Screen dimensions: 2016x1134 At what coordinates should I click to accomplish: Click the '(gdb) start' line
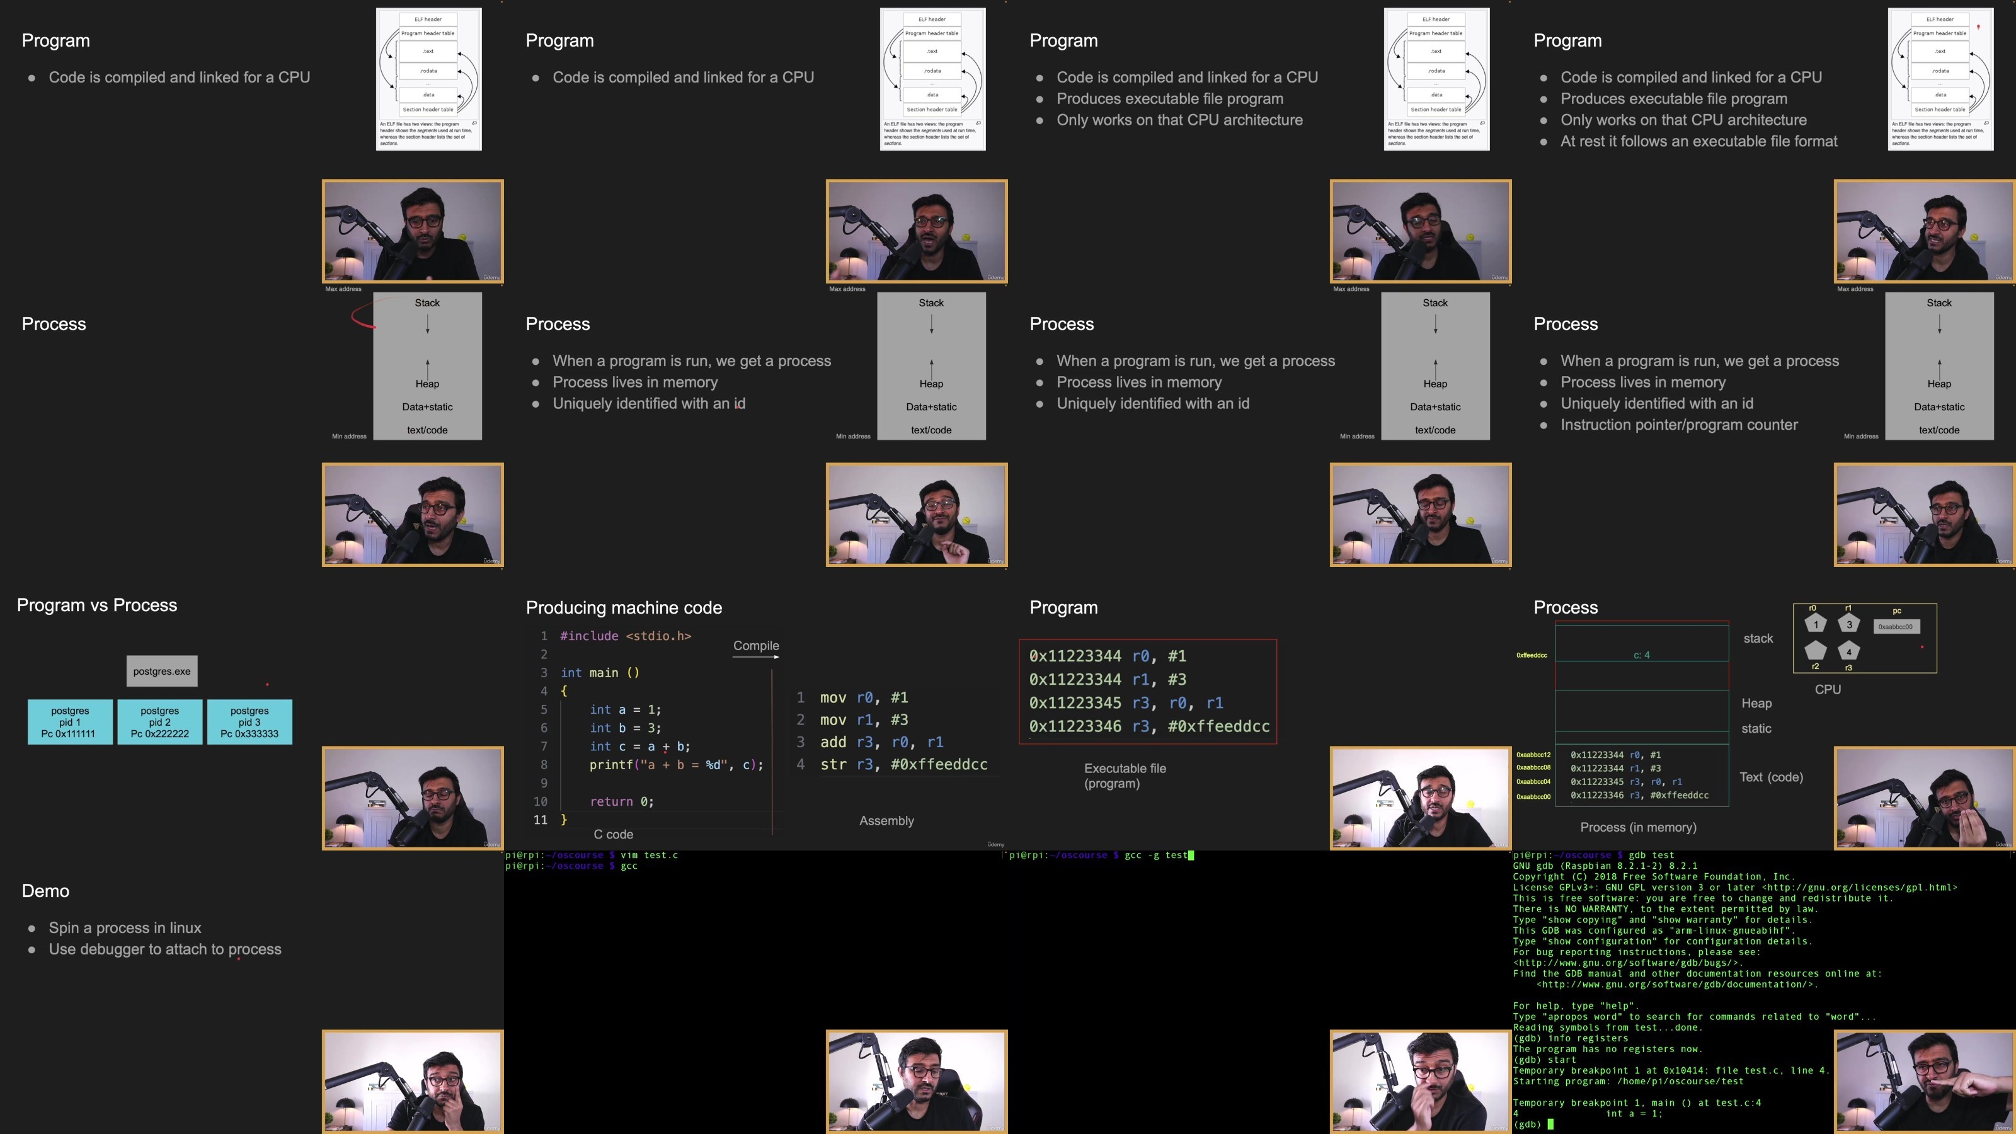(x=1544, y=1060)
